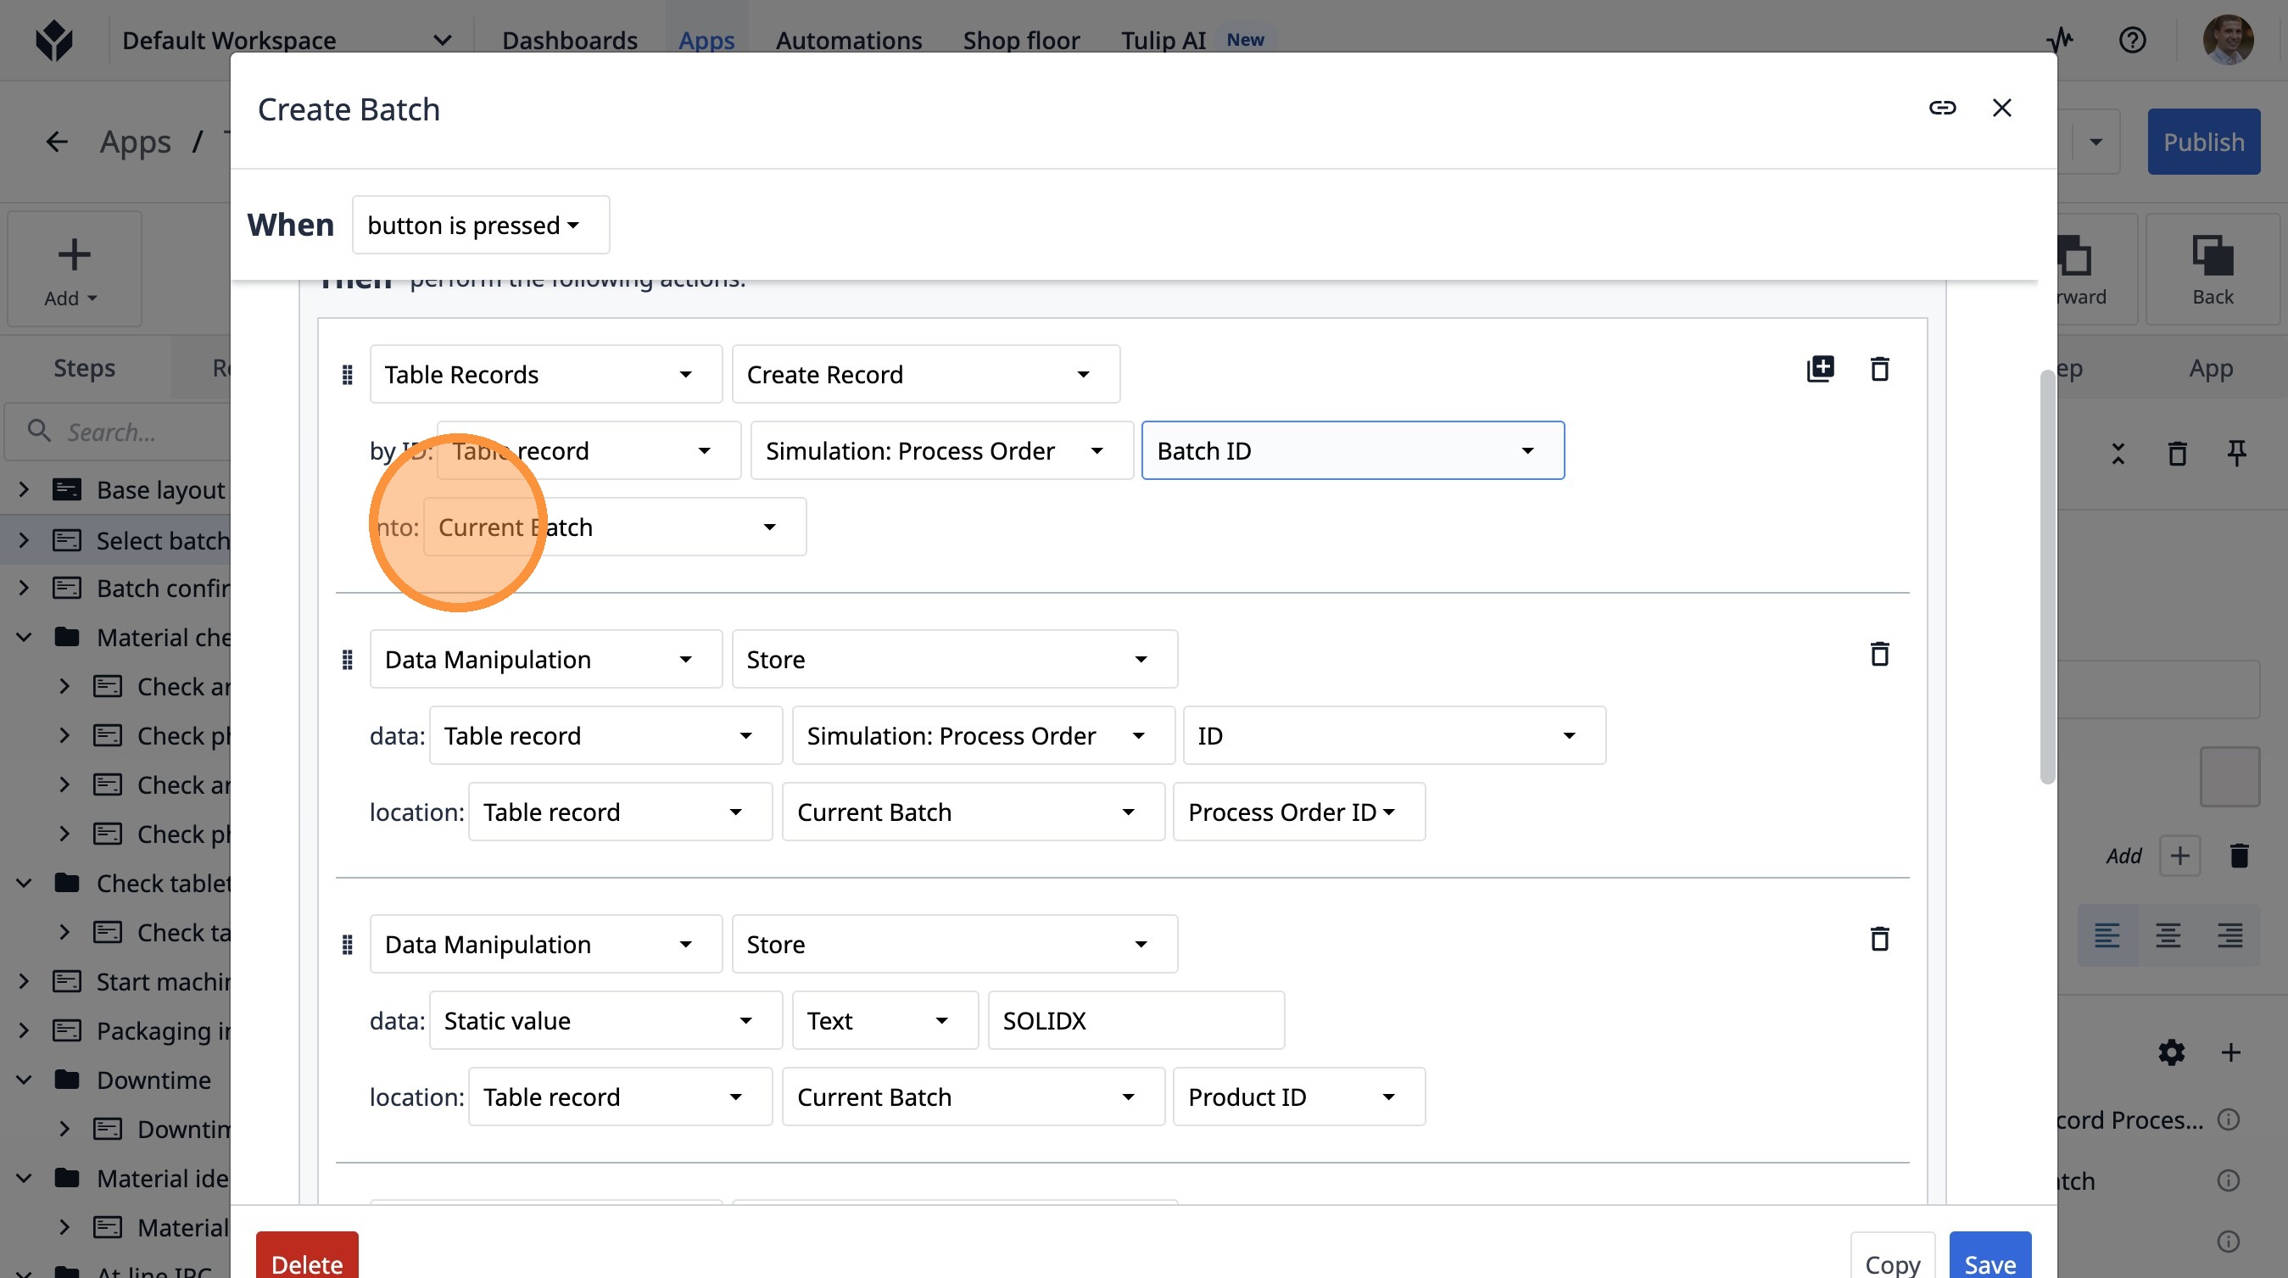This screenshot has height=1278, width=2288.
Task: Expand the Text type dropdown
Action: coord(884,1020)
